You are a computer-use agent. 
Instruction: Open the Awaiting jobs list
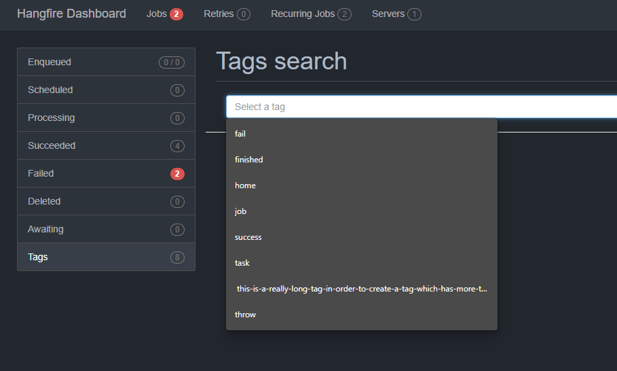point(107,229)
